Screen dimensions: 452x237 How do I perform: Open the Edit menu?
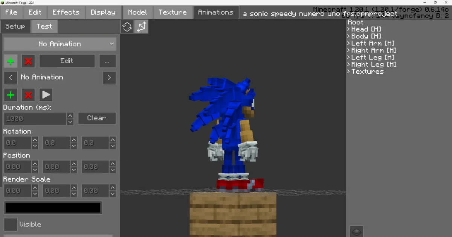click(x=35, y=12)
